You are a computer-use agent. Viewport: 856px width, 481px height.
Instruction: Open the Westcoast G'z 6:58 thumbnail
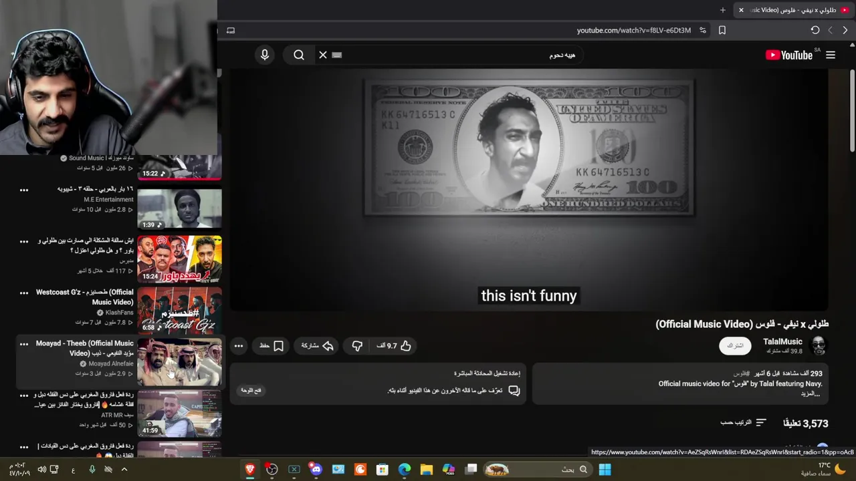[179, 311]
